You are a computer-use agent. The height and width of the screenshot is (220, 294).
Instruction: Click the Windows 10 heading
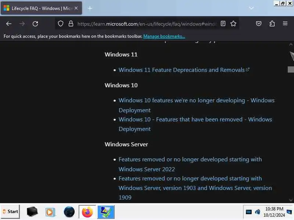(121, 85)
